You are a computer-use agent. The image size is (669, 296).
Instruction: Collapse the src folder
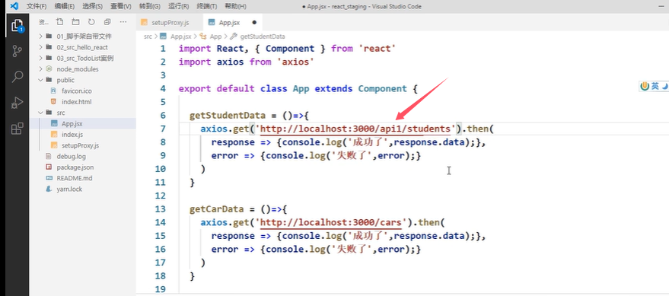[x=61, y=113]
